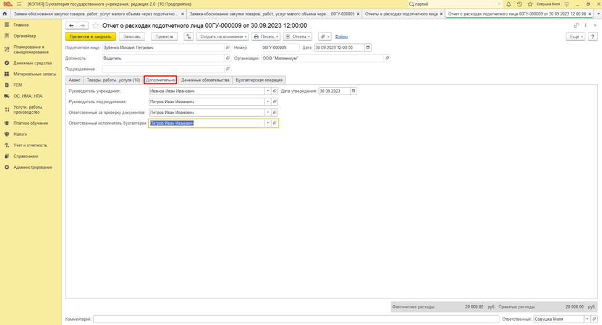Open Ответственный за проверку документов link icon
This screenshot has height=325, width=602.
tap(274, 112)
